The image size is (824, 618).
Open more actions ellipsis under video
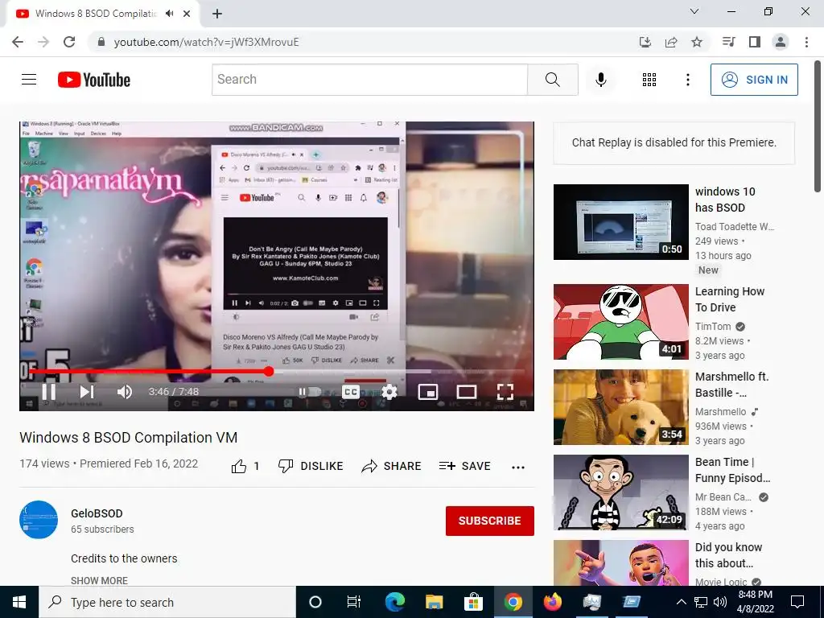518,468
